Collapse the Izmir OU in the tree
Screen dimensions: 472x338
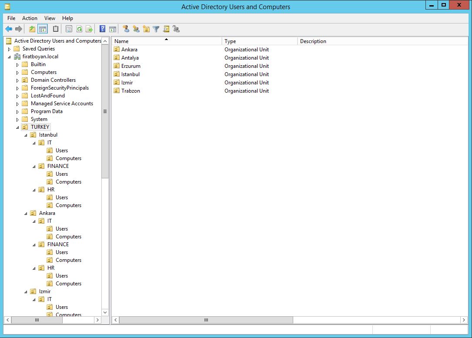26,291
